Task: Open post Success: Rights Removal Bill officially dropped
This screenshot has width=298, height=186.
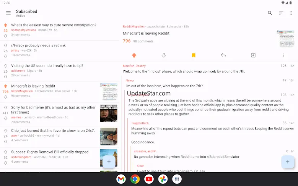Action: click(x=50, y=152)
